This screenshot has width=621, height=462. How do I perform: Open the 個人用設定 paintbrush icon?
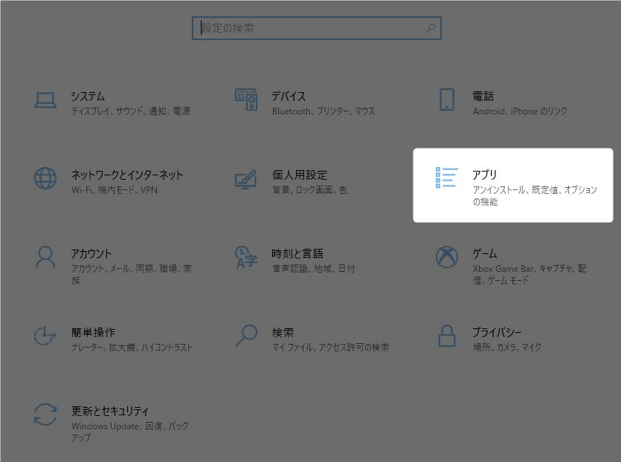point(246,180)
